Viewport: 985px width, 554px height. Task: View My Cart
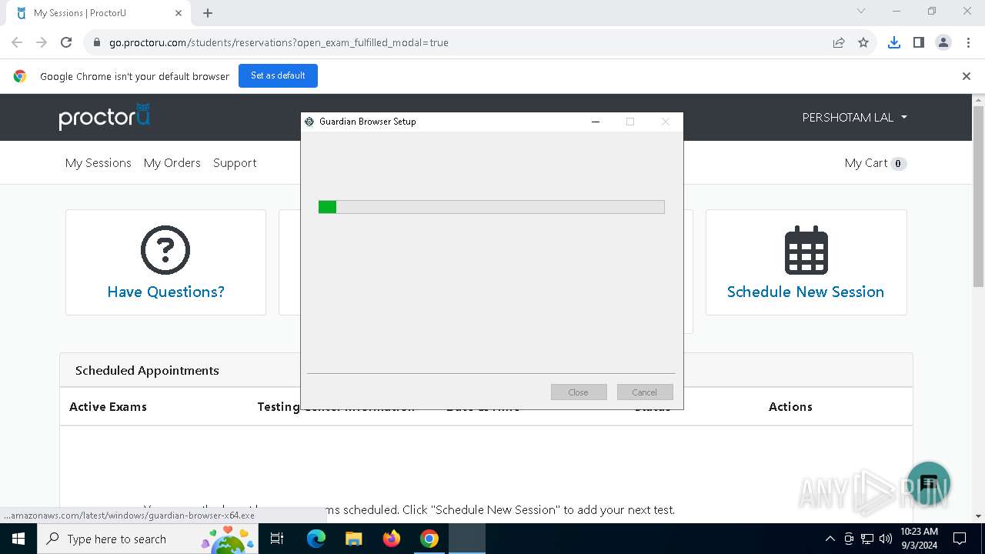(875, 163)
